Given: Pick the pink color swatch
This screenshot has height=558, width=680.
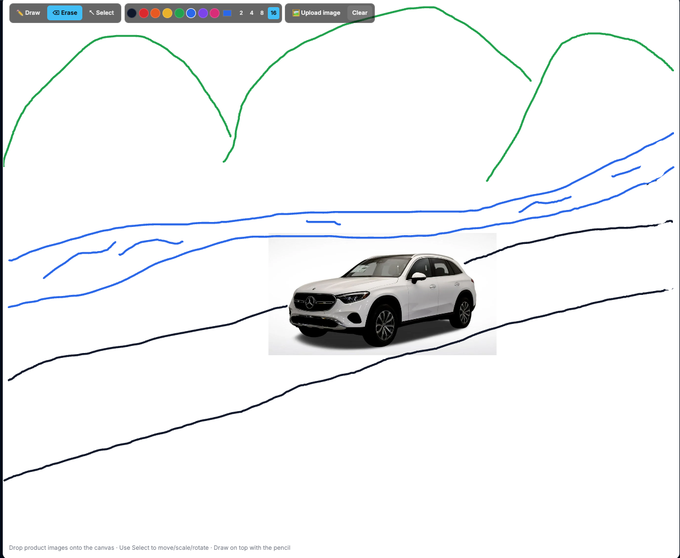Looking at the screenshot, I should tap(215, 13).
